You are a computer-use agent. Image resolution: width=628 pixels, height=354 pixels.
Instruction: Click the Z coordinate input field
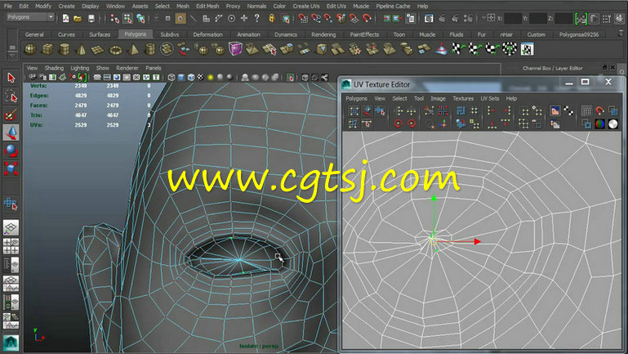pos(563,19)
